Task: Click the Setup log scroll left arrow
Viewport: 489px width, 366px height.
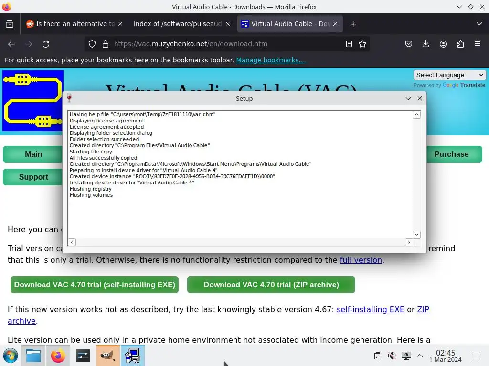Action: (72, 242)
